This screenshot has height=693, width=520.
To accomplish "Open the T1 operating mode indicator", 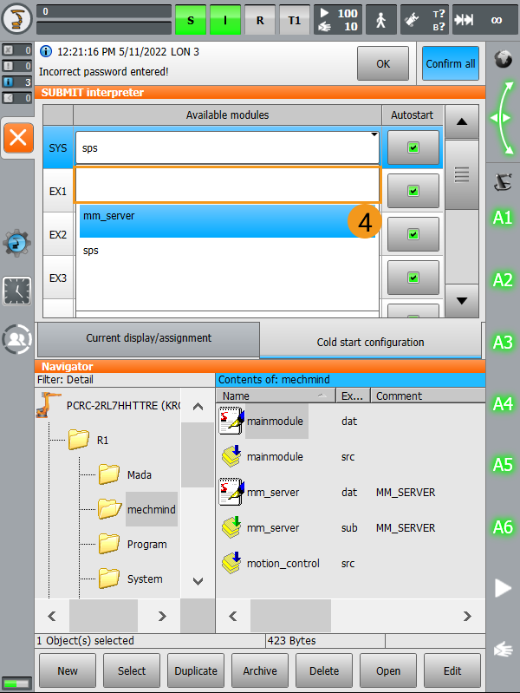I will 295,20.
